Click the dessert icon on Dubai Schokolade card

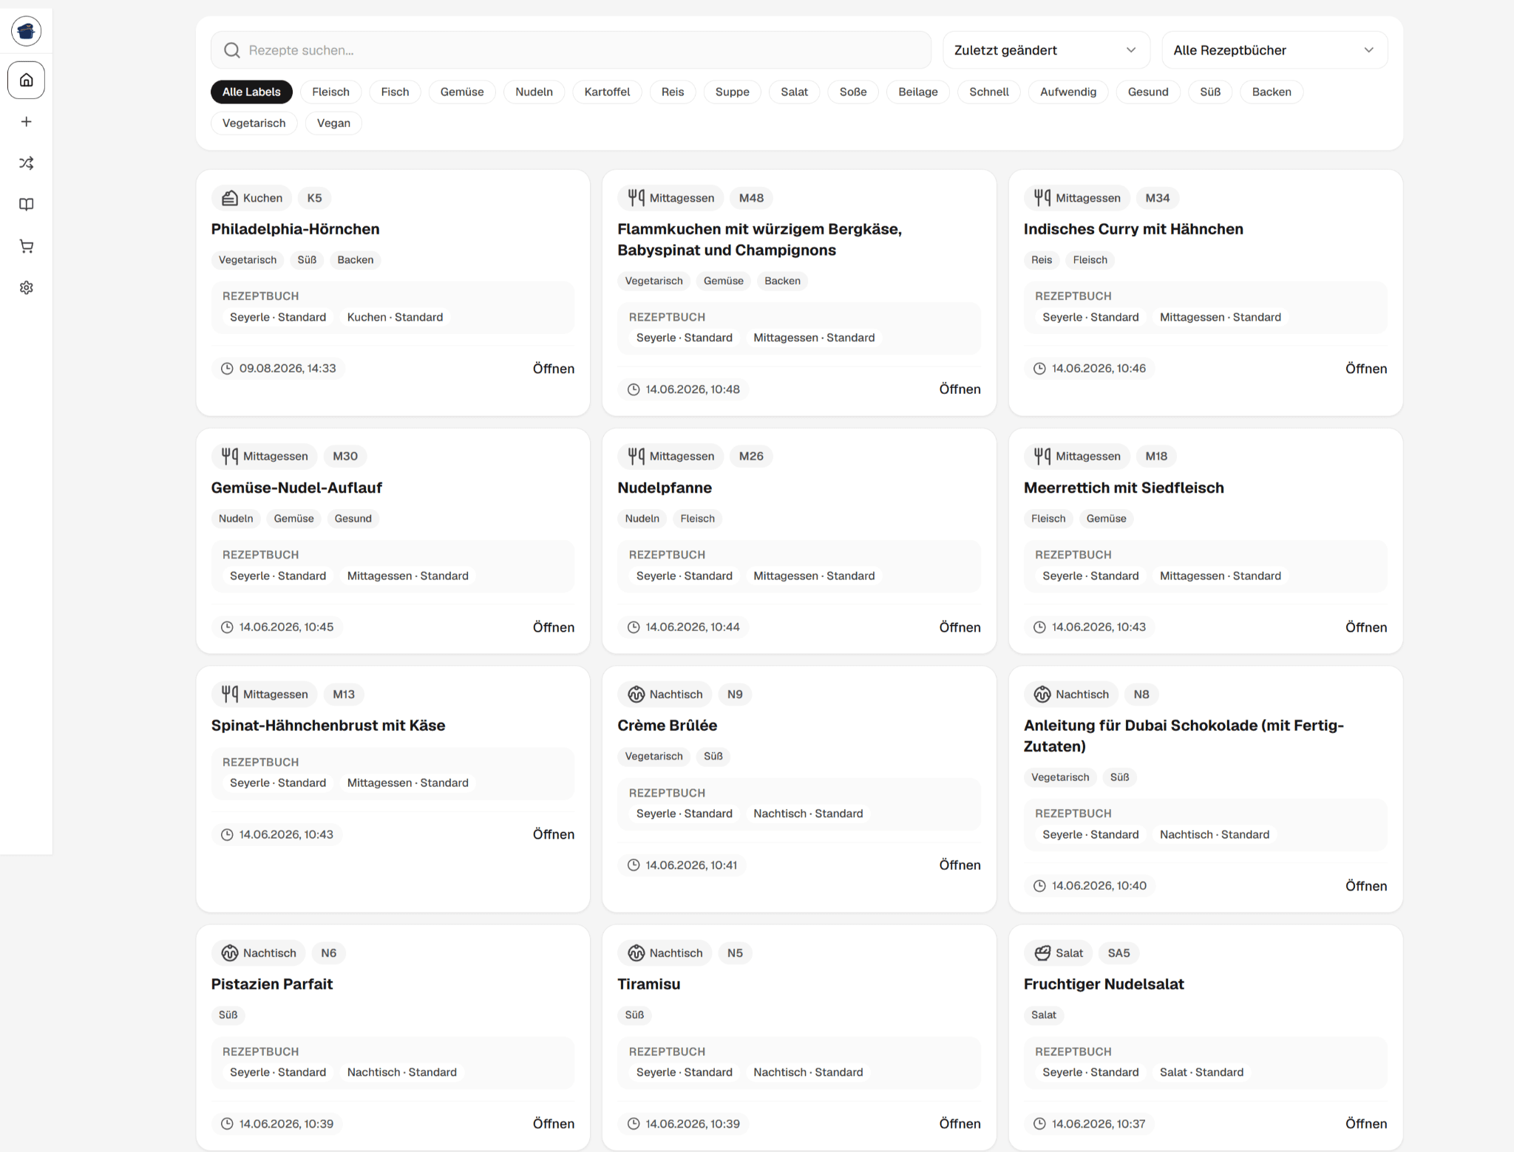coord(1042,695)
